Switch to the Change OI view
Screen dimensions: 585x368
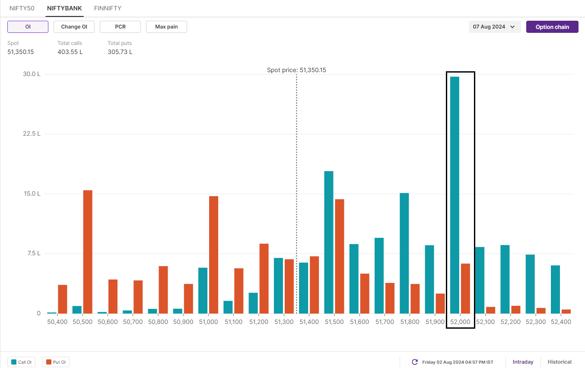(x=74, y=27)
